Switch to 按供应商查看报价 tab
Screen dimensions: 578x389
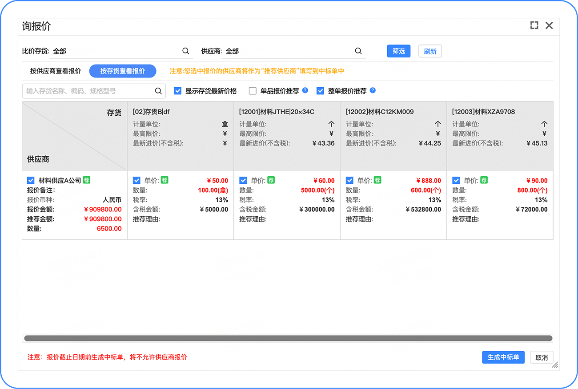coord(56,71)
